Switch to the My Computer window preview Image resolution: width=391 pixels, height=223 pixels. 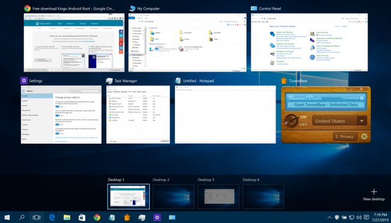187,43
